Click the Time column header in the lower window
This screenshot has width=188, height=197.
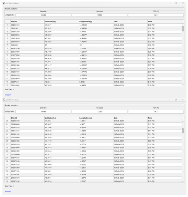pos(164,118)
